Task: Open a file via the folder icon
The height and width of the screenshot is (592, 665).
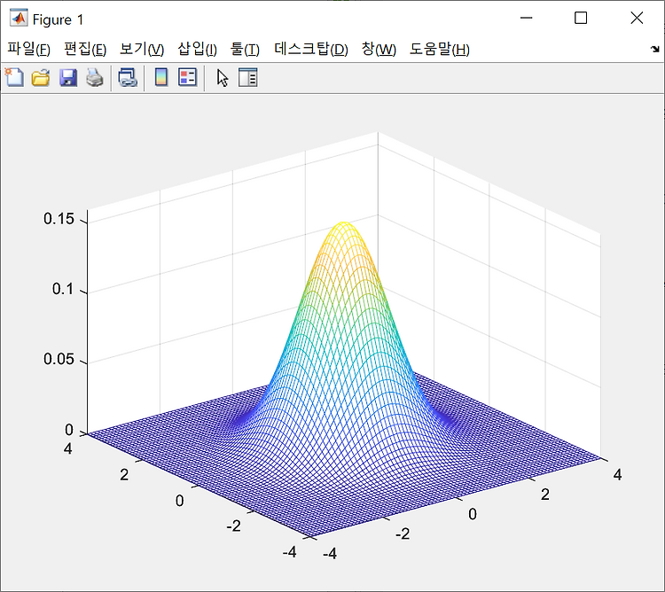Action: tap(41, 78)
